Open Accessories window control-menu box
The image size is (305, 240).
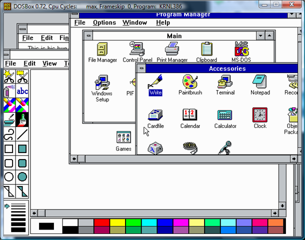[x=141, y=68]
